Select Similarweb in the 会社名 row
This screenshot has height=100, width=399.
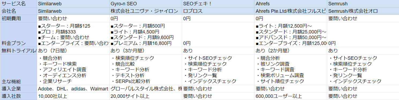[x=73, y=11]
